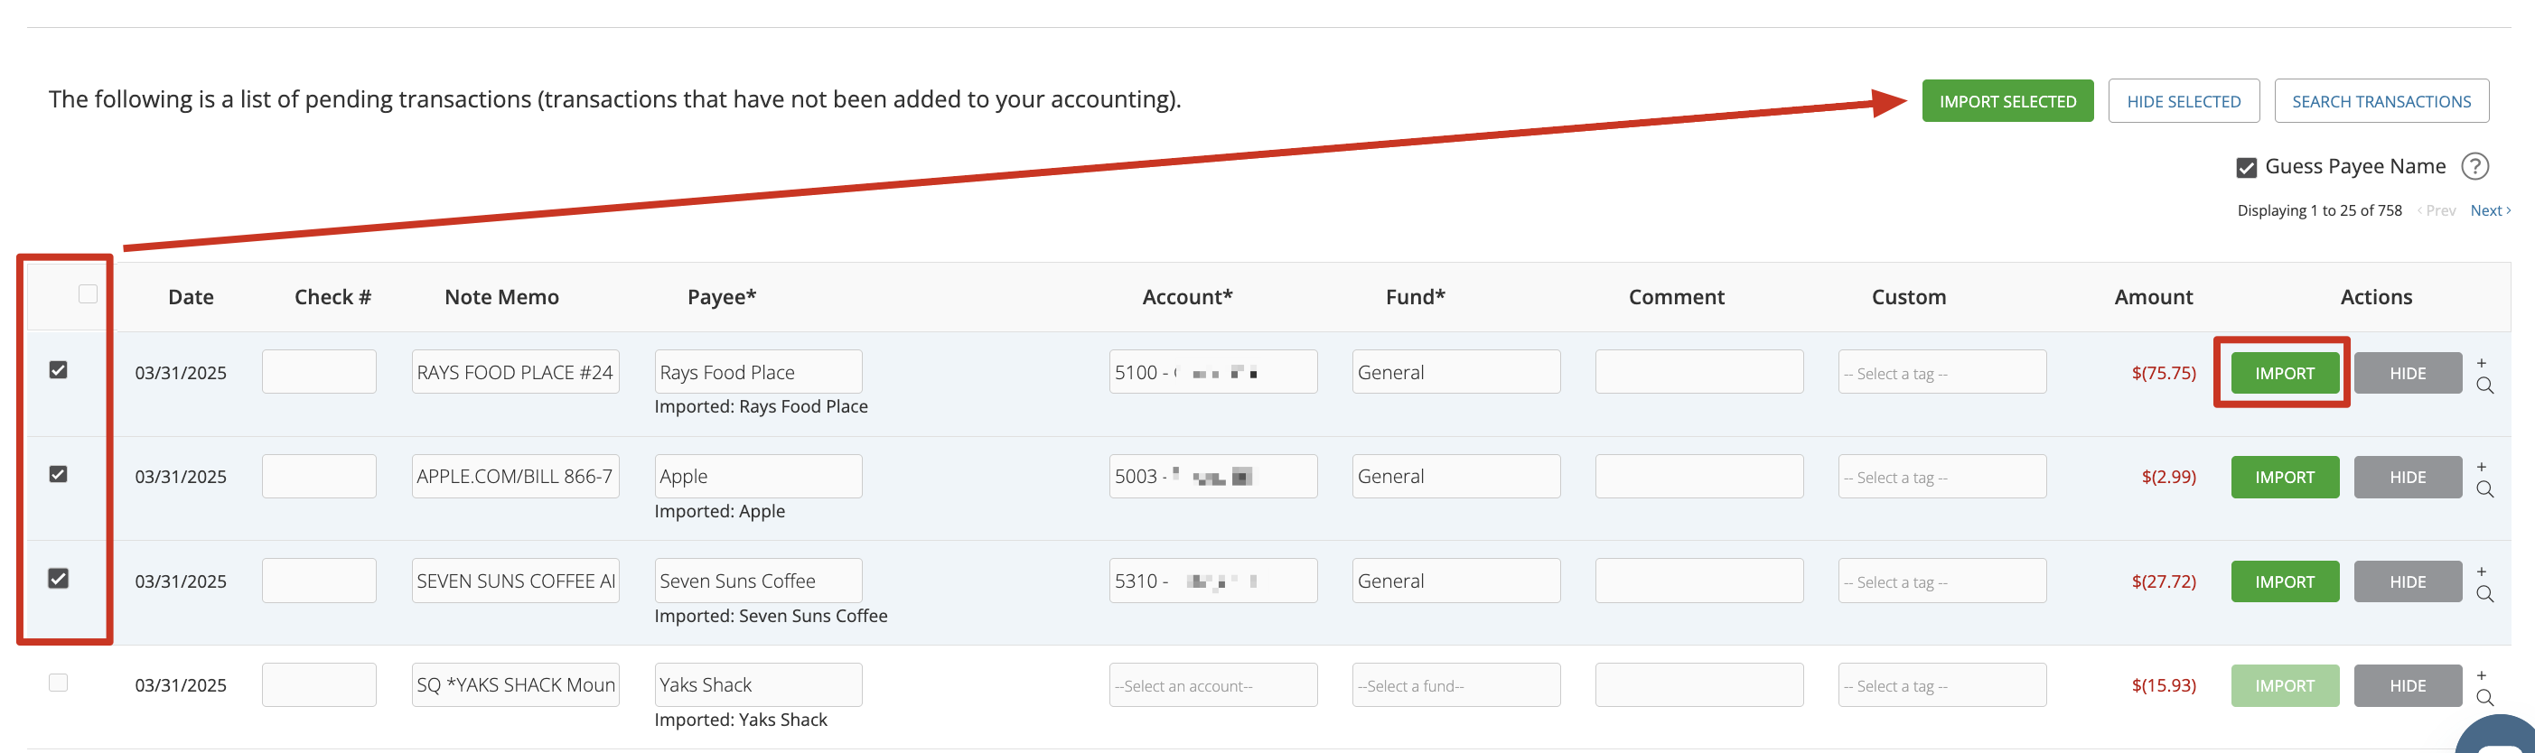Open the Select a tag dropdown for Rays Food Place
2535x753 pixels.
[x=1941, y=373]
